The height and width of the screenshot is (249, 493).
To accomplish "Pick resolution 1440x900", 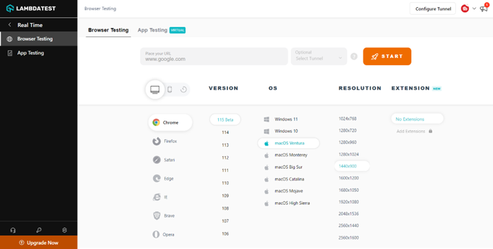I will (351, 166).
